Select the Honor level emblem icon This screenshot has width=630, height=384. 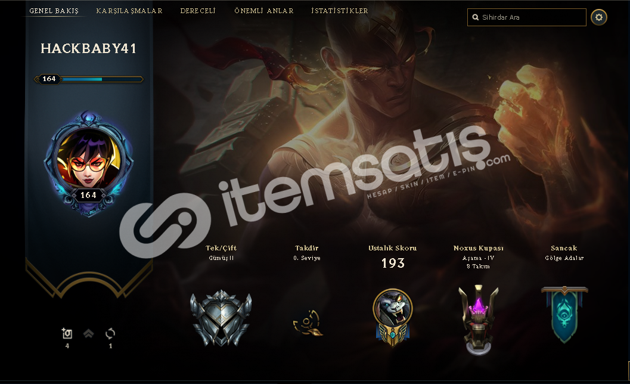308,323
